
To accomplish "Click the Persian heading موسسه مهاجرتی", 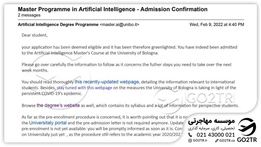I will coord(212,121).
